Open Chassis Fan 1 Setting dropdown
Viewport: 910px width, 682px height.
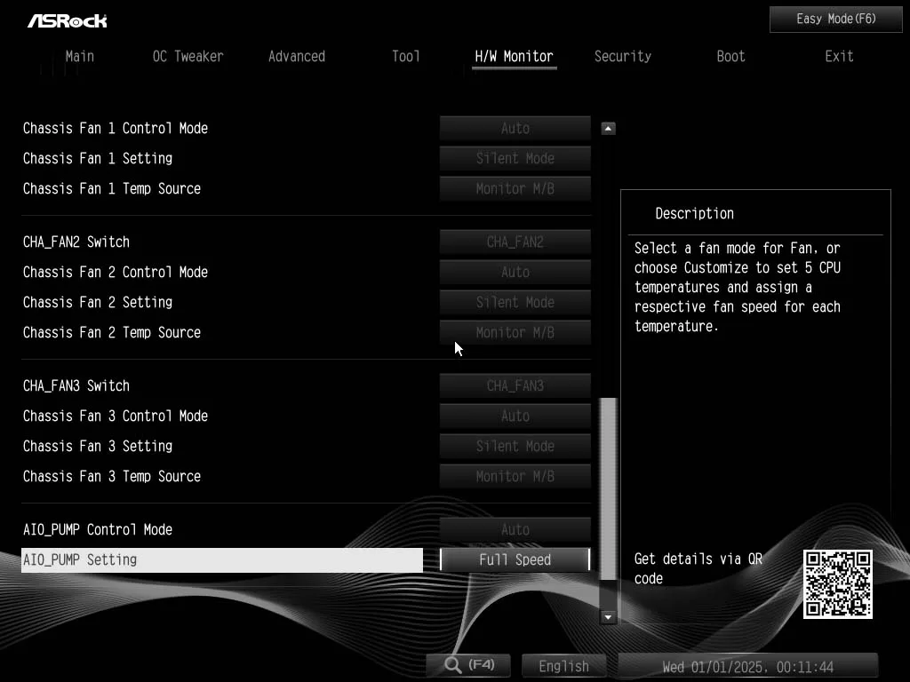tap(515, 158)
